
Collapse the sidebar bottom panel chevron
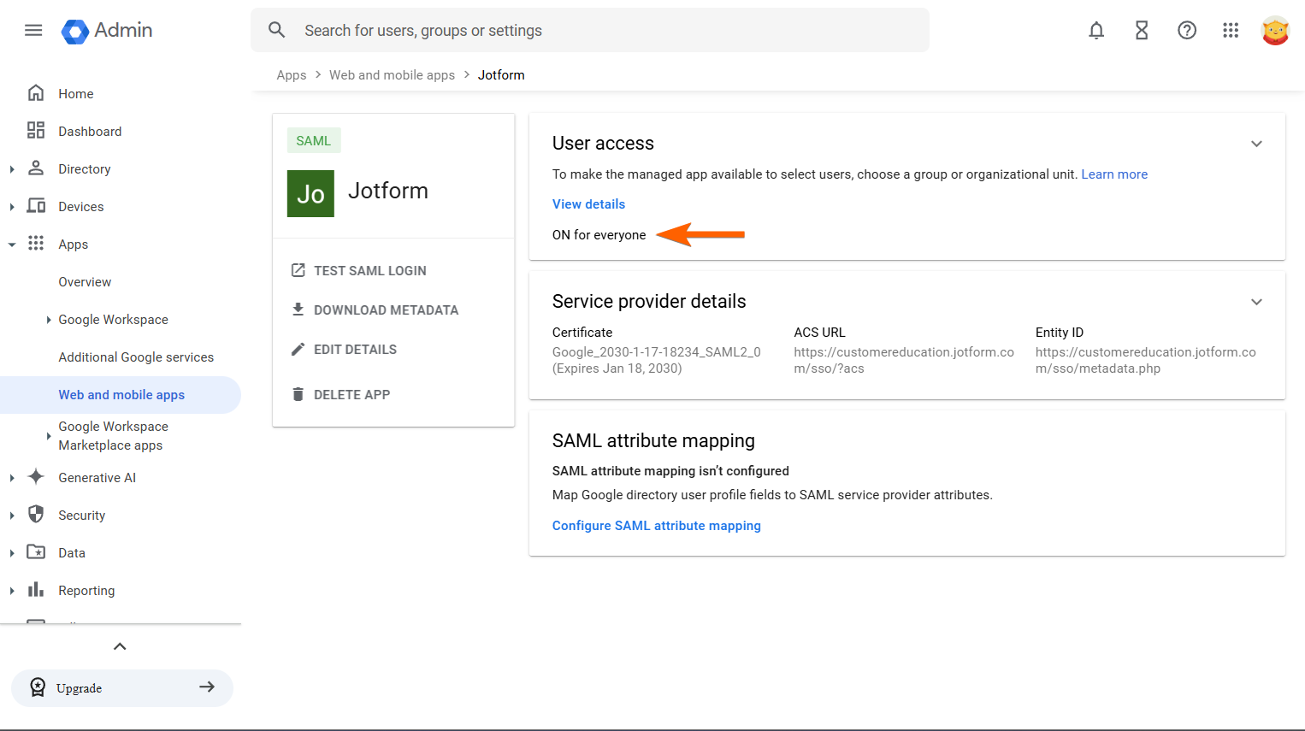(120, 646)
